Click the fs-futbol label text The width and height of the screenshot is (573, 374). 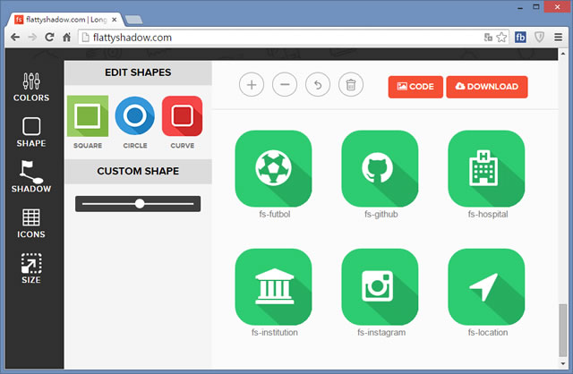[x=275, y=214]
